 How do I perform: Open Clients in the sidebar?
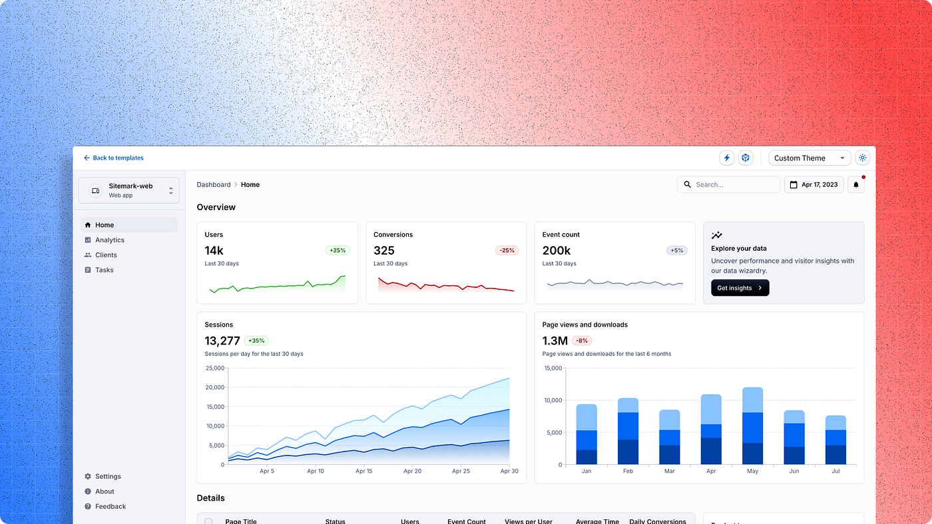click(x=129, y=255)
